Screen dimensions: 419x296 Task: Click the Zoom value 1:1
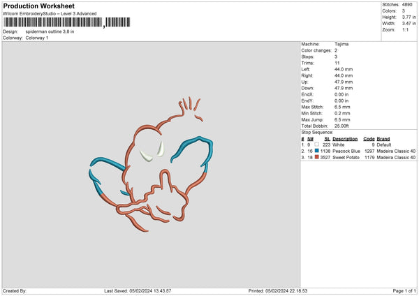405,29
